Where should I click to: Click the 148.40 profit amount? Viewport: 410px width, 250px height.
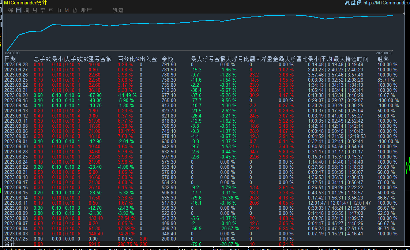click(96, 234)
